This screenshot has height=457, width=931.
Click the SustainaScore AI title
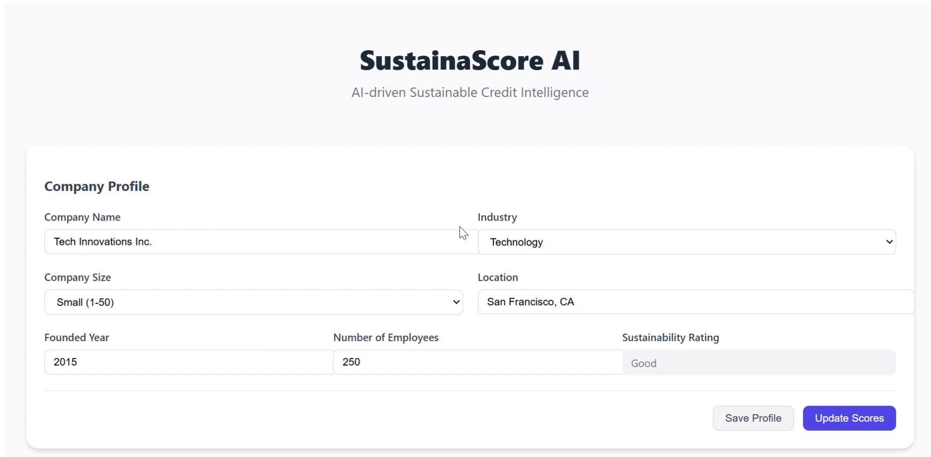(469, 61)
